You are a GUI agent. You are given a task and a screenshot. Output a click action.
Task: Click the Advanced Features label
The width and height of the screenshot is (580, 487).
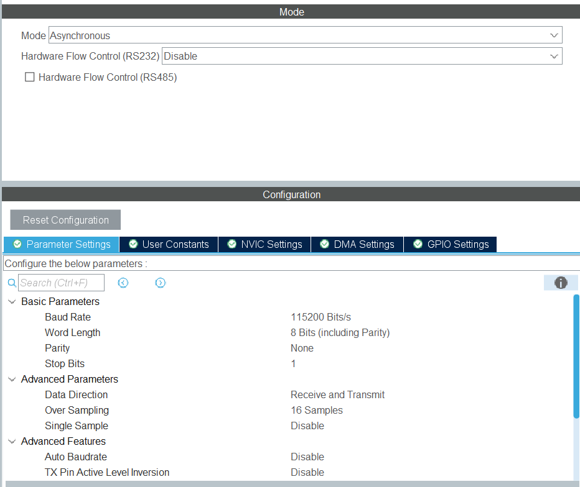63,441
